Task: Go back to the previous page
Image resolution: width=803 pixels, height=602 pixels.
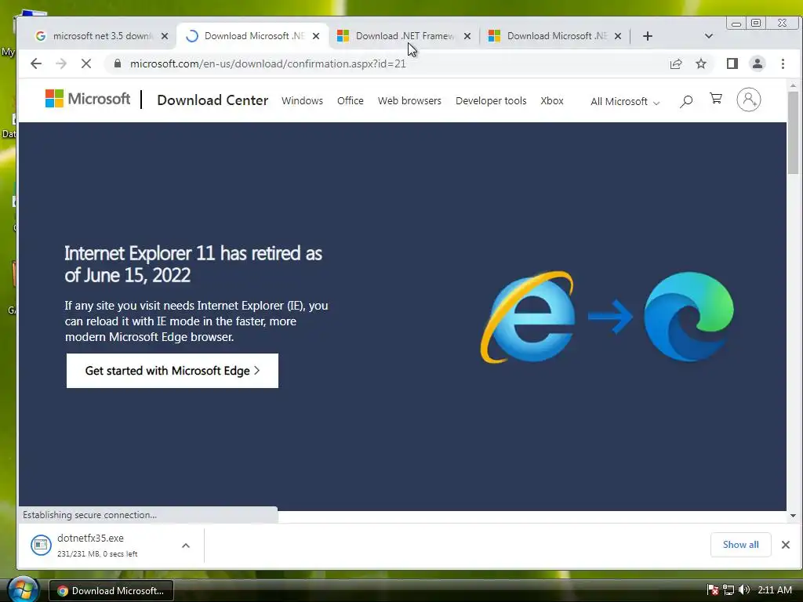Action: pyautogui.click(x=36, y=63)
